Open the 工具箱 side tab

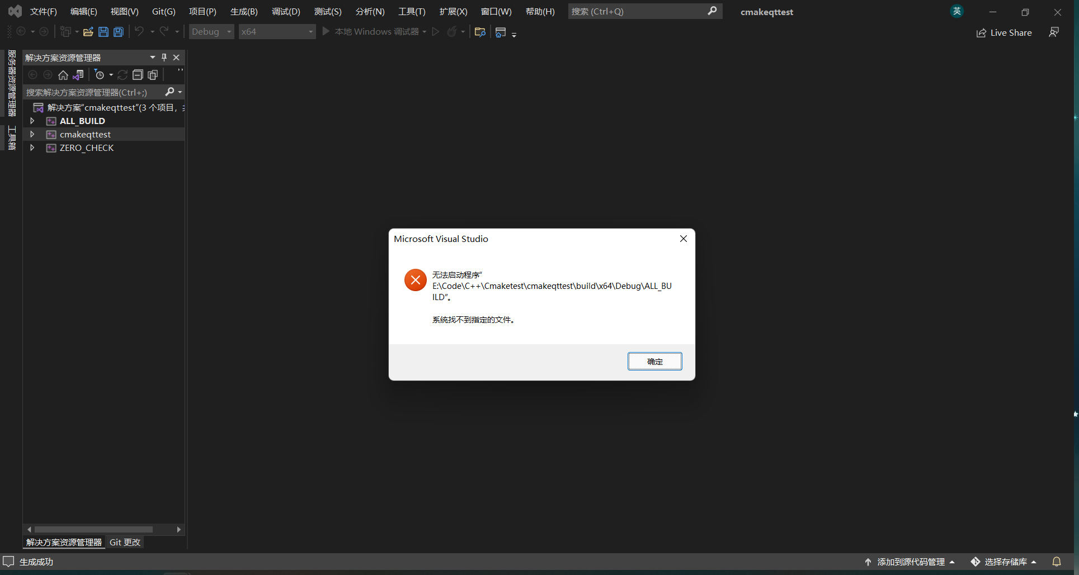pos(12,137)
